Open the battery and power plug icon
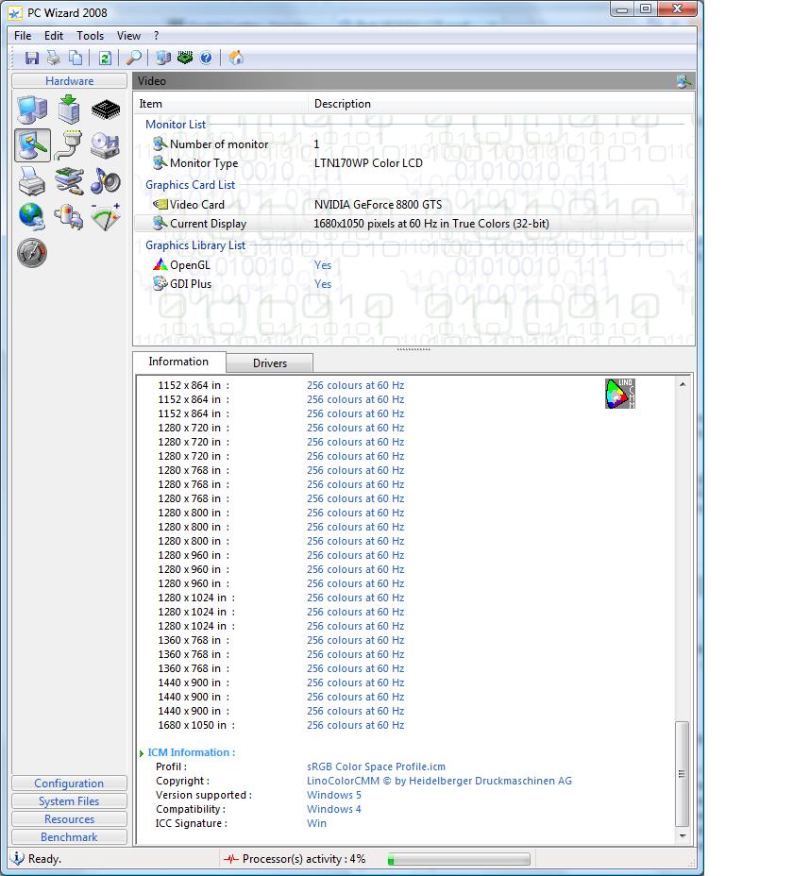The width and height of the screenshot is (793, 876). 69,217
